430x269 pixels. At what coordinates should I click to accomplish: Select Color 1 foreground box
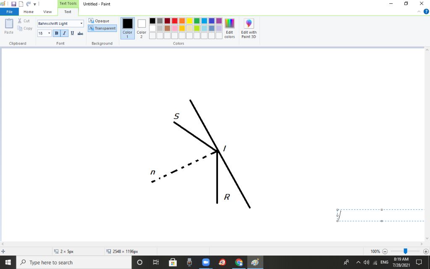pos(128,28)
